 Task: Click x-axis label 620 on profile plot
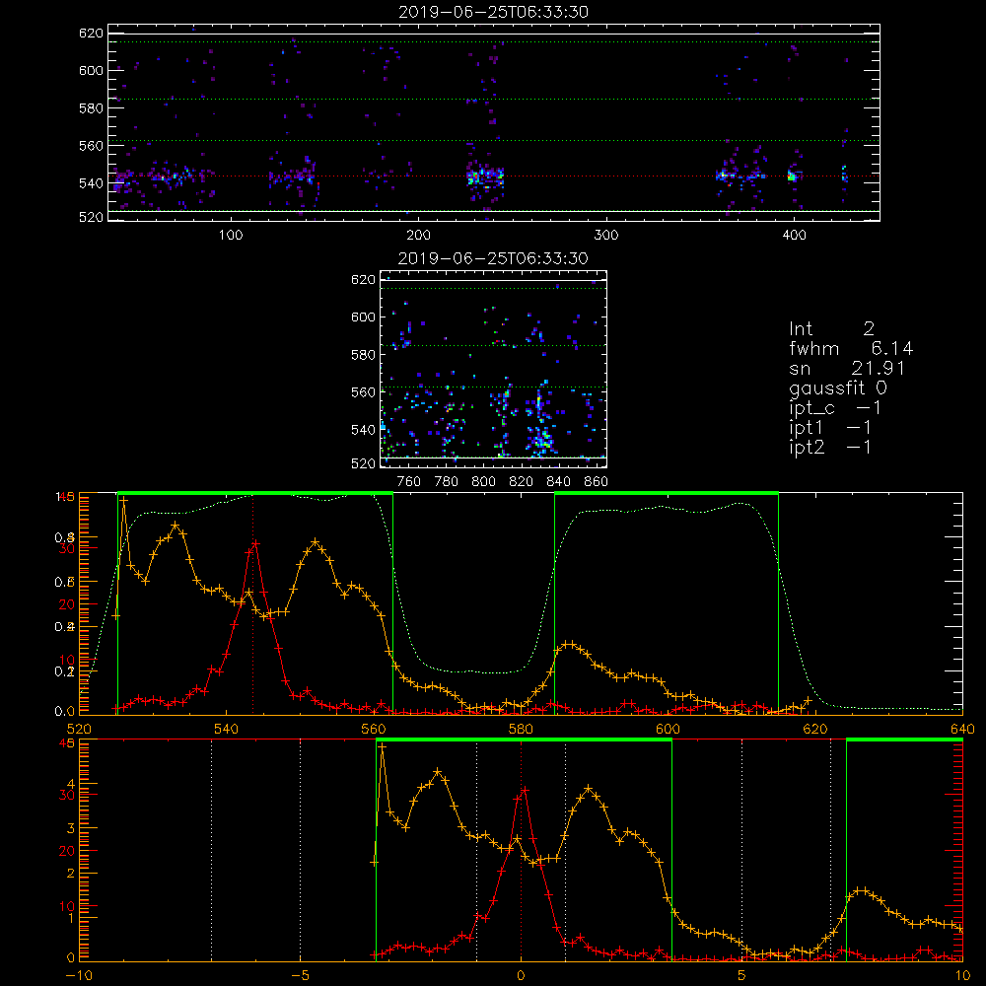pos(815,729)
